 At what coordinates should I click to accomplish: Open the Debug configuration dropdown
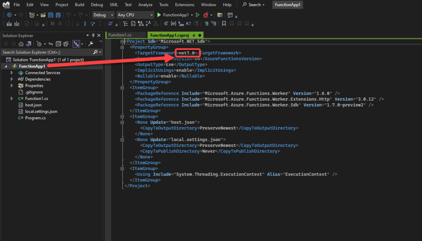pos(103,15)
